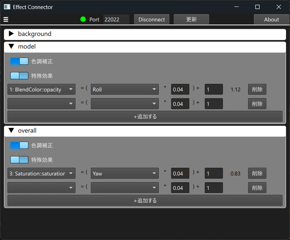Open the Yaw source dropdown
This screenshot has height=240, width=290.
click(x=125, y=173)
